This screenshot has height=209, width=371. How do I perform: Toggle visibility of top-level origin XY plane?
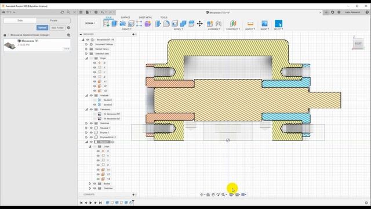click(x=94, y=81)
